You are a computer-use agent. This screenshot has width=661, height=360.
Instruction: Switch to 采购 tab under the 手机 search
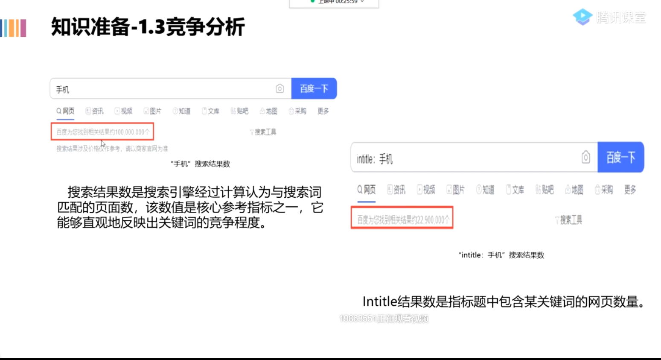coord(298,111)
